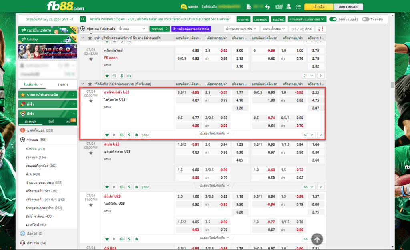Viewport: 410px width, 250px height.
Task: Click the search magnifier icon
Action: point(83,19)
